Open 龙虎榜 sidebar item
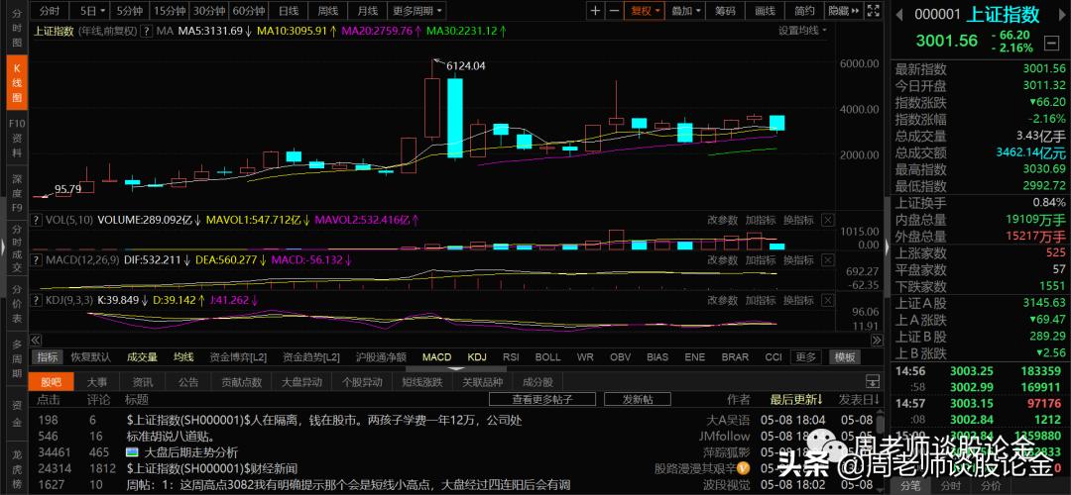The height and width of the screenshot is (495, 1071). (17, 469)
